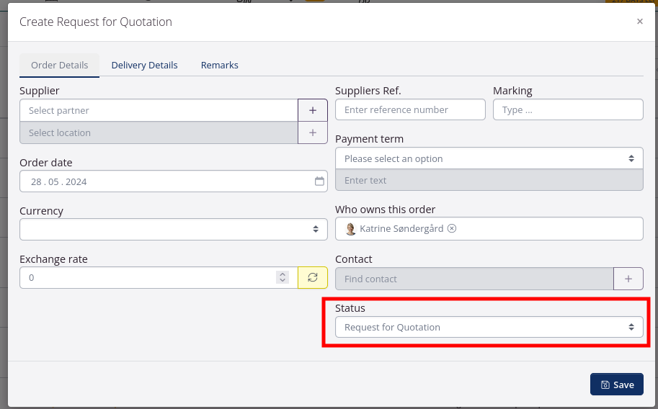Open the Remarks tab
Image resolution: width=658 pixels, height=409 pixels.
pyautogui.click(x=219, y=65)
